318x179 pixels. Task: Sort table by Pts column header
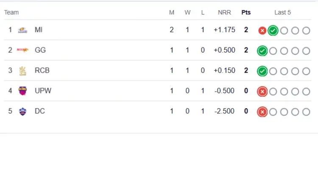click(246, 12)
